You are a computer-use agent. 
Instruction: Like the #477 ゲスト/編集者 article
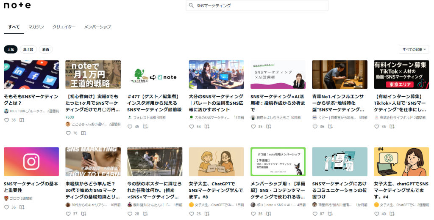(x=130, y=127)
